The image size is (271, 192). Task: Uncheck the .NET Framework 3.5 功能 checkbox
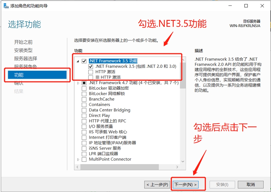(x=84, y=61)
